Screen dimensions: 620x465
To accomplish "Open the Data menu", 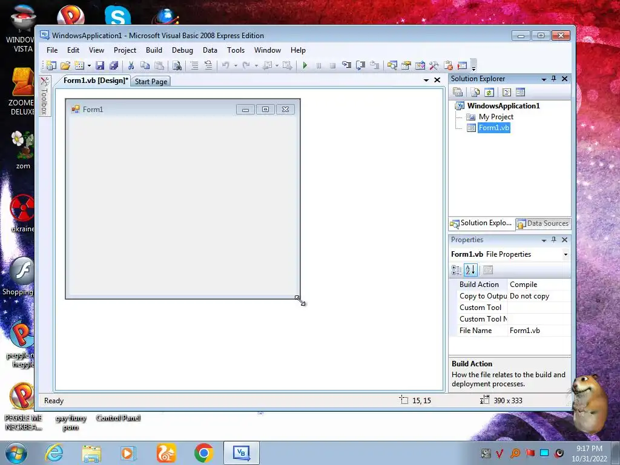I will 210,50.
